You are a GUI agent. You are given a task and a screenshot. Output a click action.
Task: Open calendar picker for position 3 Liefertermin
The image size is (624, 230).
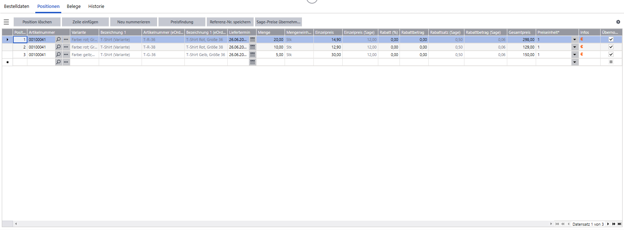(253, 55)
